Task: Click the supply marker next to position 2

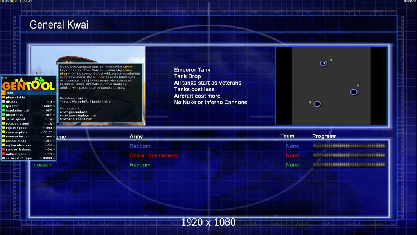Action: [331, 60]
